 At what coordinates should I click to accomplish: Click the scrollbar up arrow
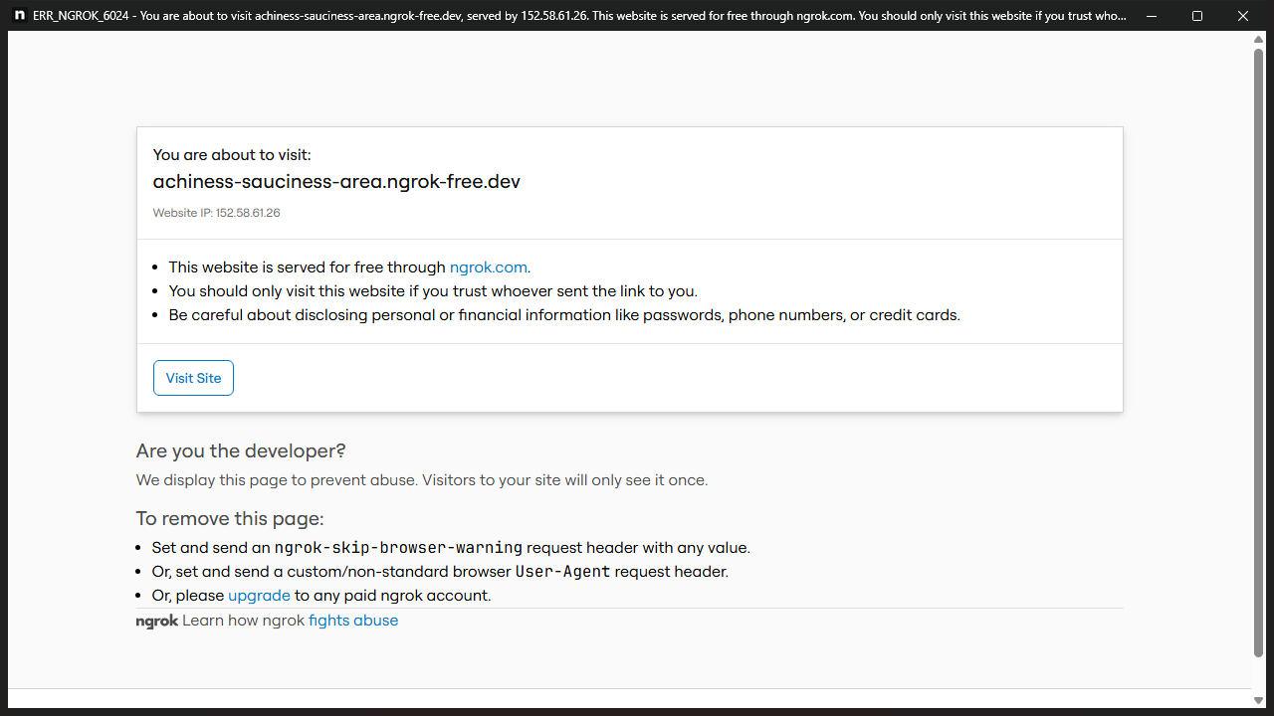pyautogui.click(x=1258, y=39)
